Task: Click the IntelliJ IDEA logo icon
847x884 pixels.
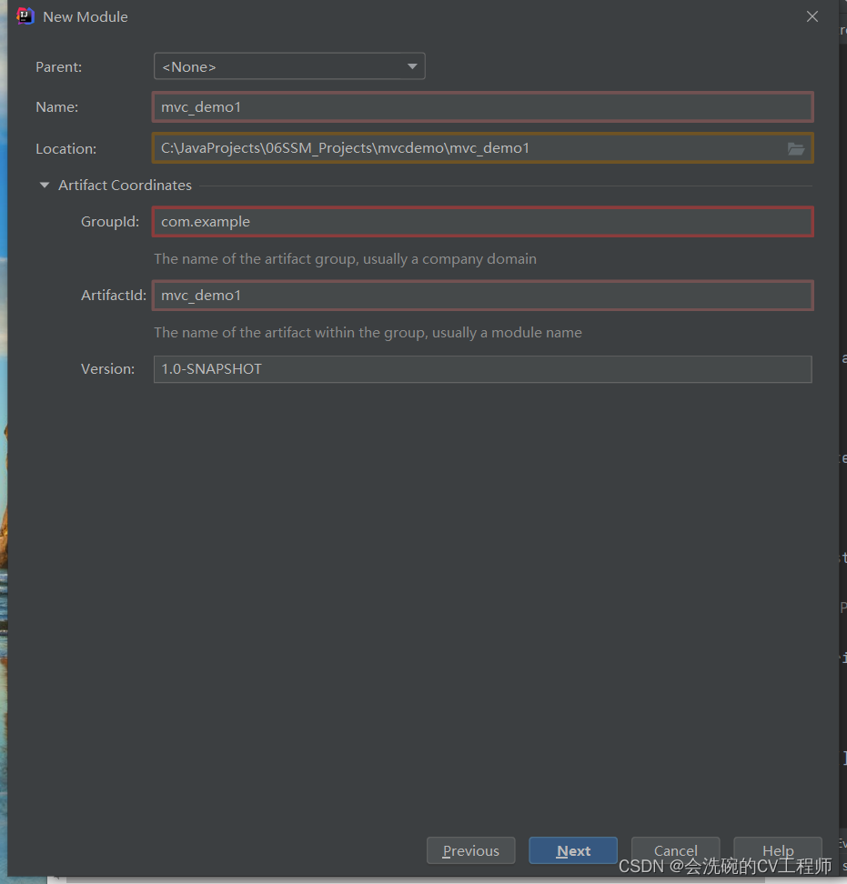Action: click(25, 16)
